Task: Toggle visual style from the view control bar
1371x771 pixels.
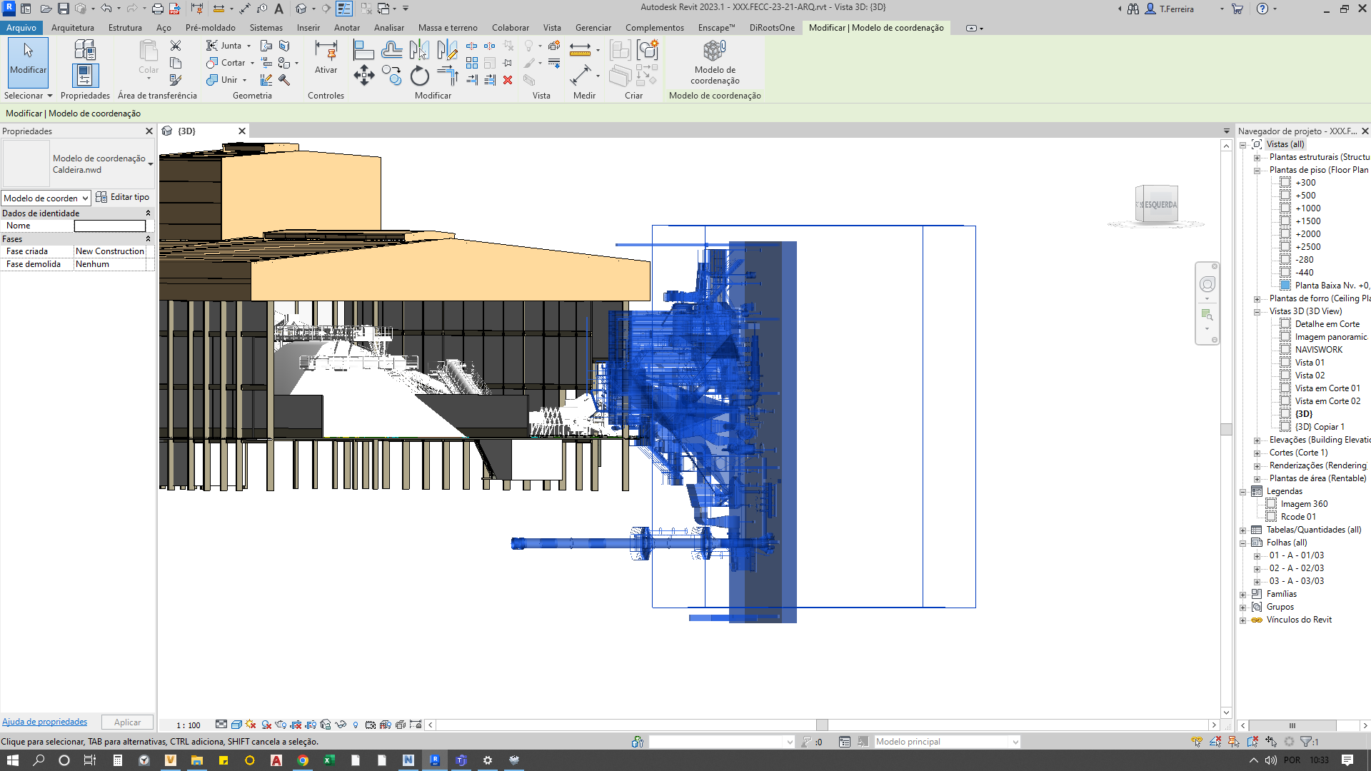Action: 236,725
